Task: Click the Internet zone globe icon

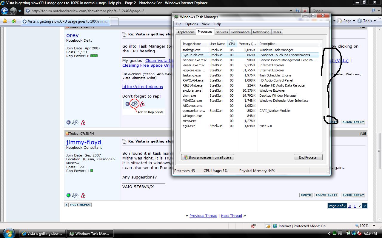Action: click(275, 226)
